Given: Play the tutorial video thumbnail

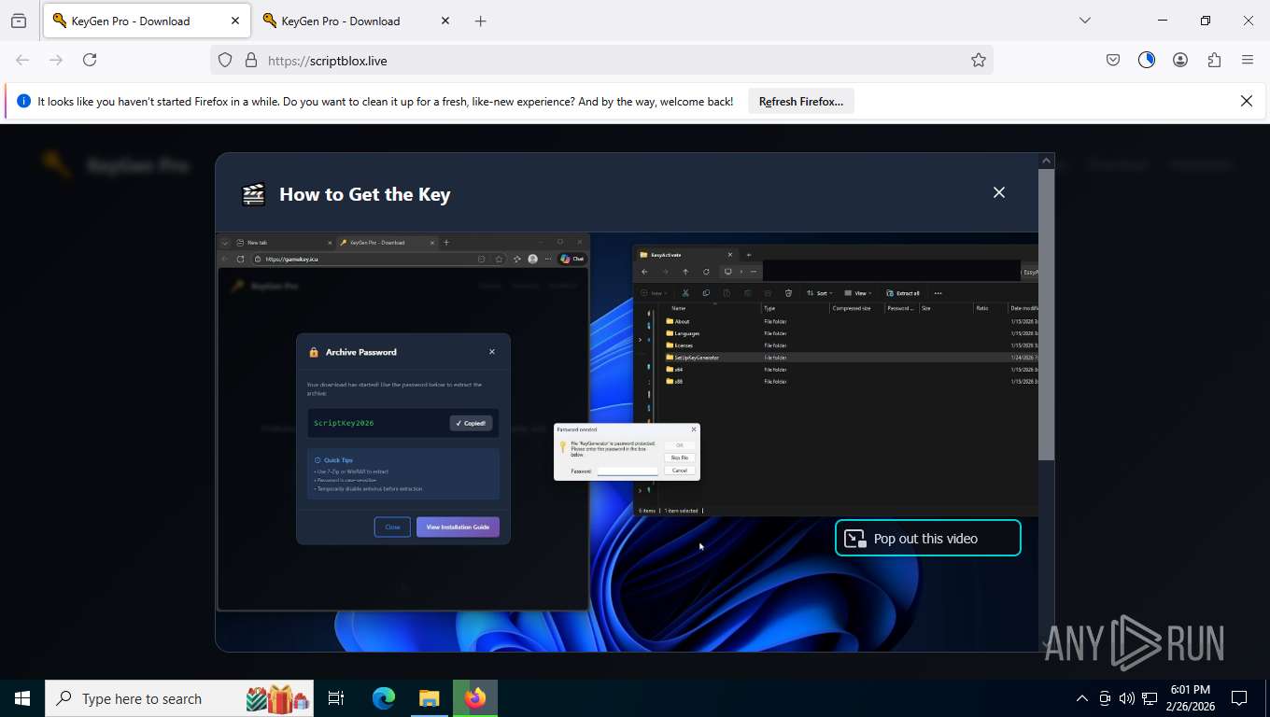Looking at the screenshot, I should [x=627, y=442].
